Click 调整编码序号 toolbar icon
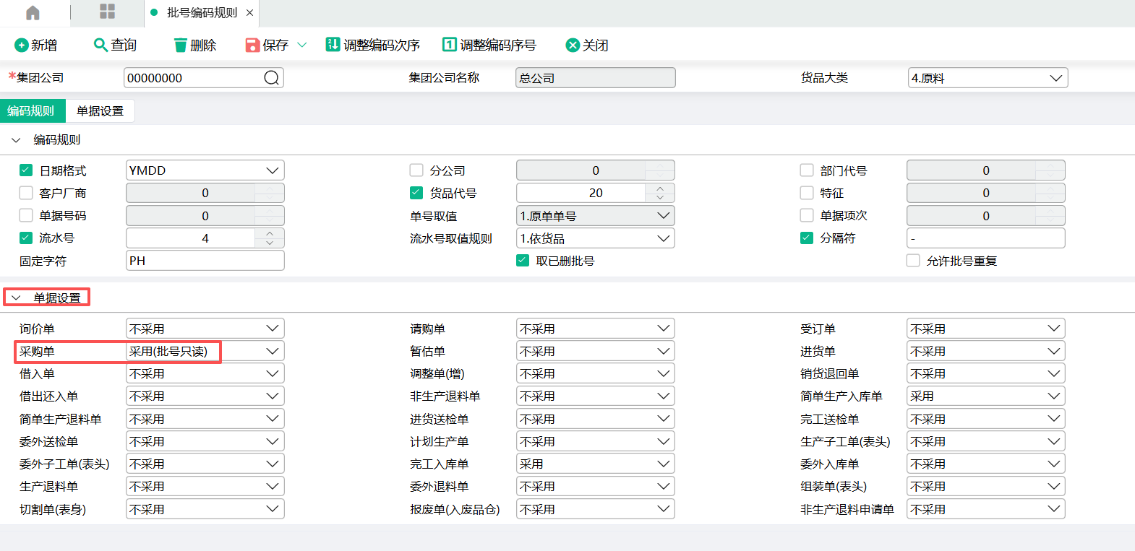The height and width of the screenshot is (551, 1135). click(449, 45)
